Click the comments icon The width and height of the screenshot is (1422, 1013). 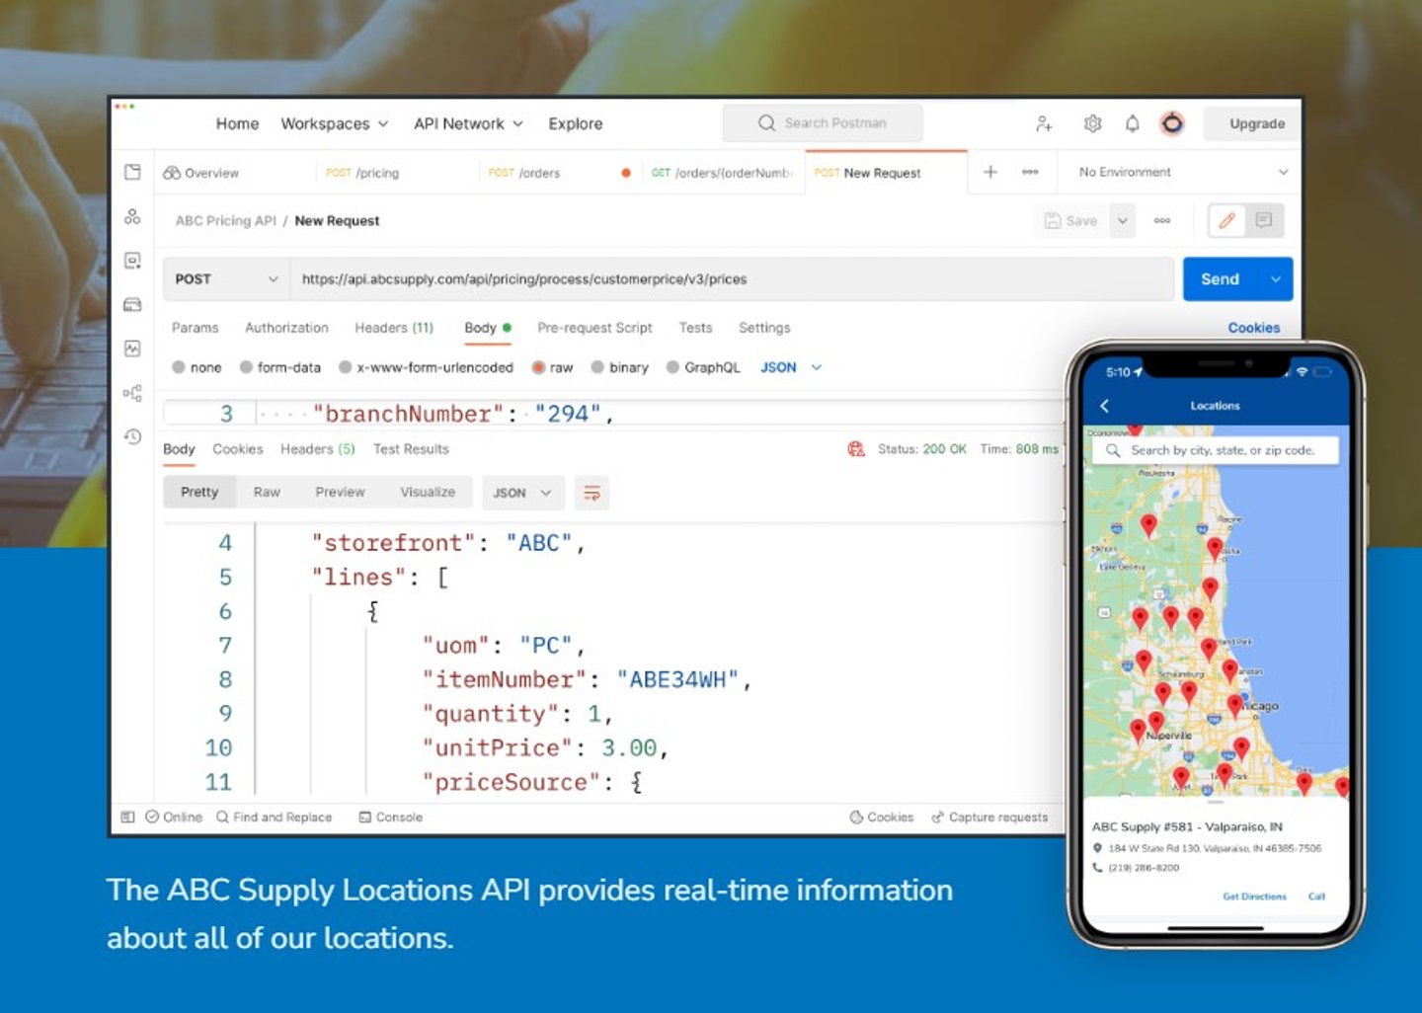click(1264, 220)
